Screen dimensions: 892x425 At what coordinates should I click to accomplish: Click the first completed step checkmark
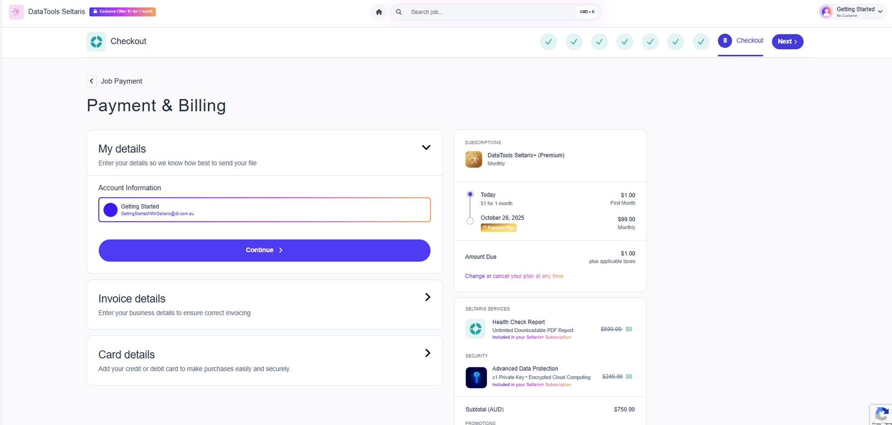click(548, 42)
